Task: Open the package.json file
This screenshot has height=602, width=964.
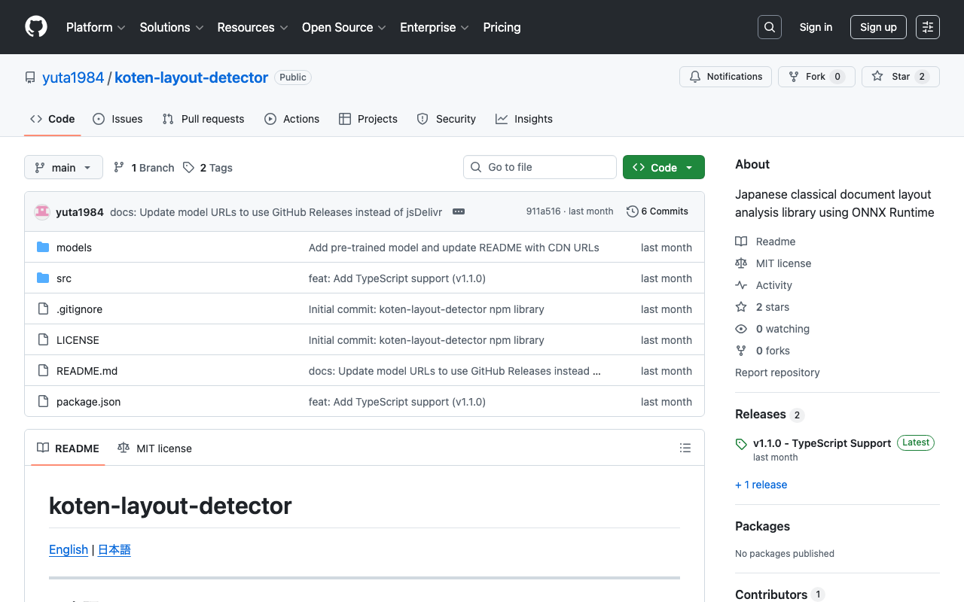Action: pyautogui.click(x=88, y=402)
